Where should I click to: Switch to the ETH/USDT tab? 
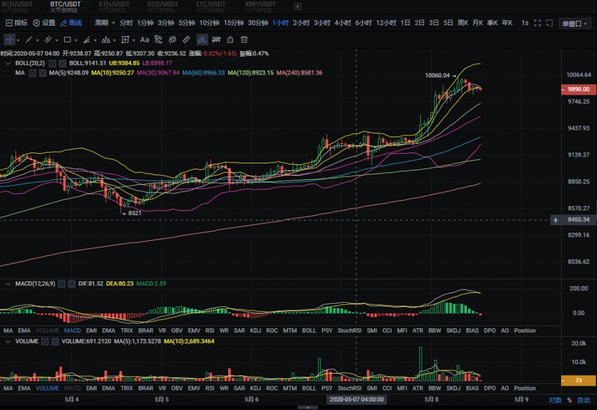112,5
